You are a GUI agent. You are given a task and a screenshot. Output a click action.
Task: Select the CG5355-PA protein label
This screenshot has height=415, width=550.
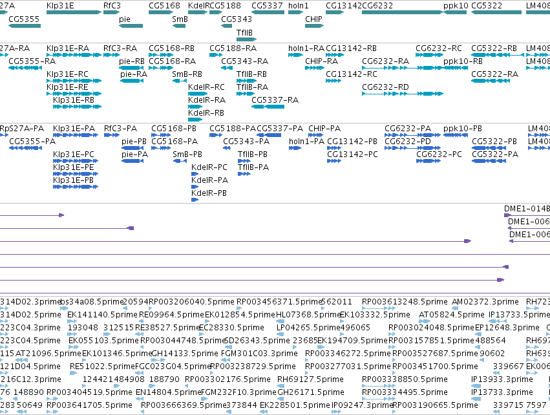tap(32, 142)
